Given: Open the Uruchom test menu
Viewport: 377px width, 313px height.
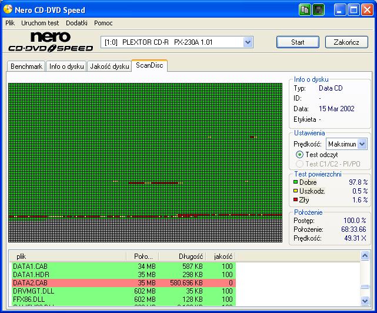Looking at the screenshot, I should [40, 23].
